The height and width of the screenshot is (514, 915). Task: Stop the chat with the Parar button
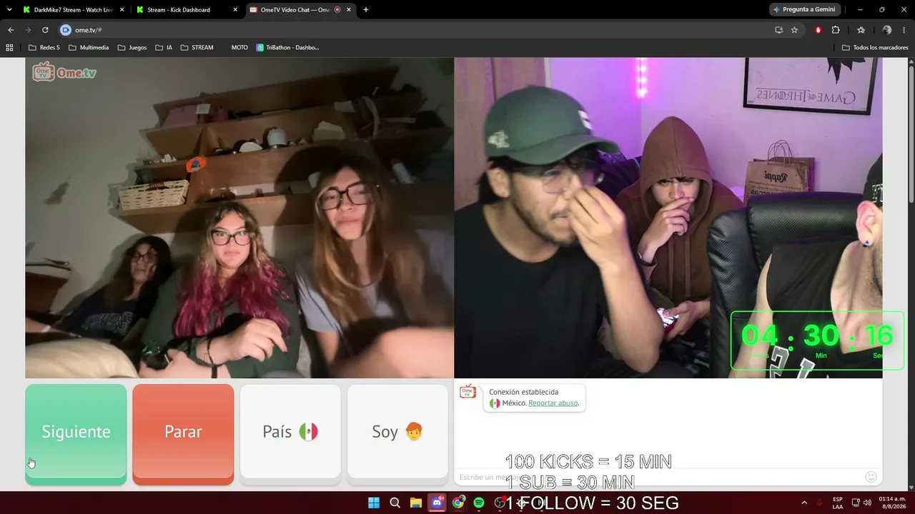(x=183, y=434)
